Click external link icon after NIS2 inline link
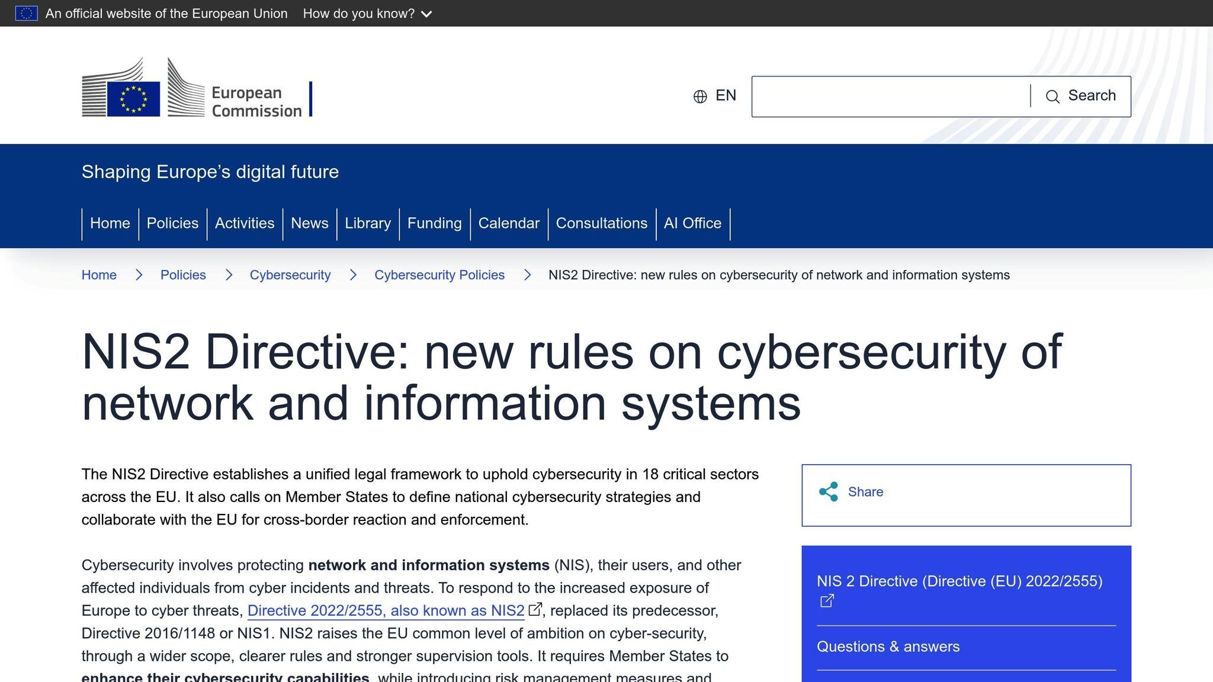 click(x=535, y=609)
